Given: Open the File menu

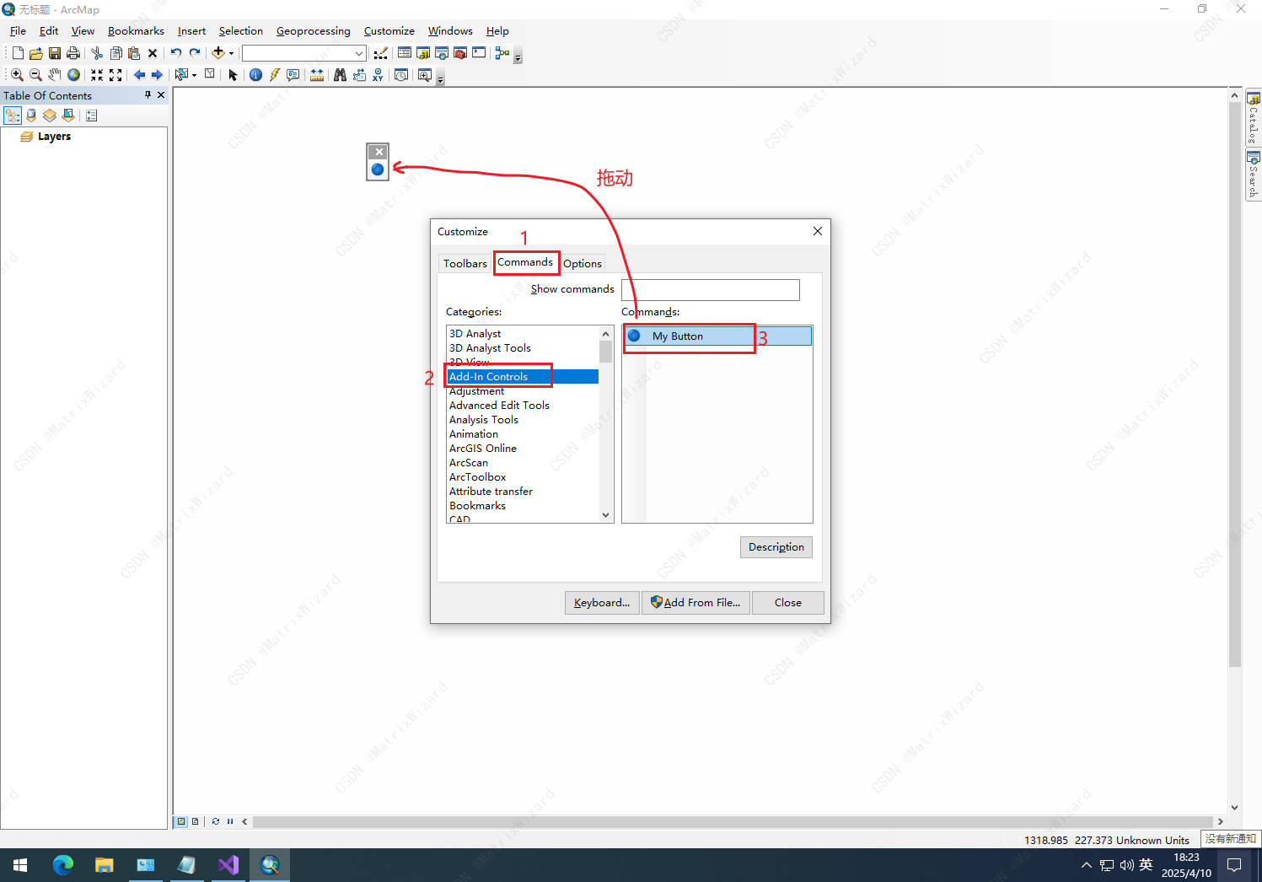Looking at the screenshot, I should point(18,31).
